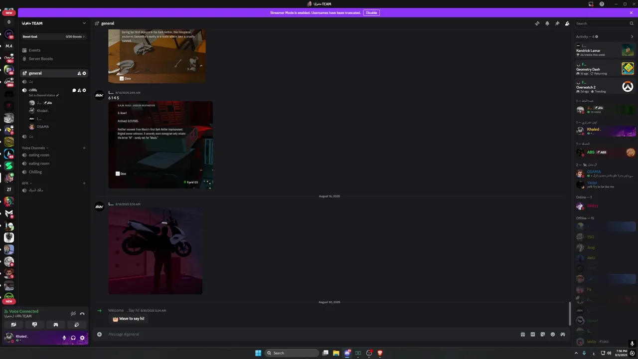Show pinned messages via pin icon
Screen dimensions: 638x359
(557, 23)
